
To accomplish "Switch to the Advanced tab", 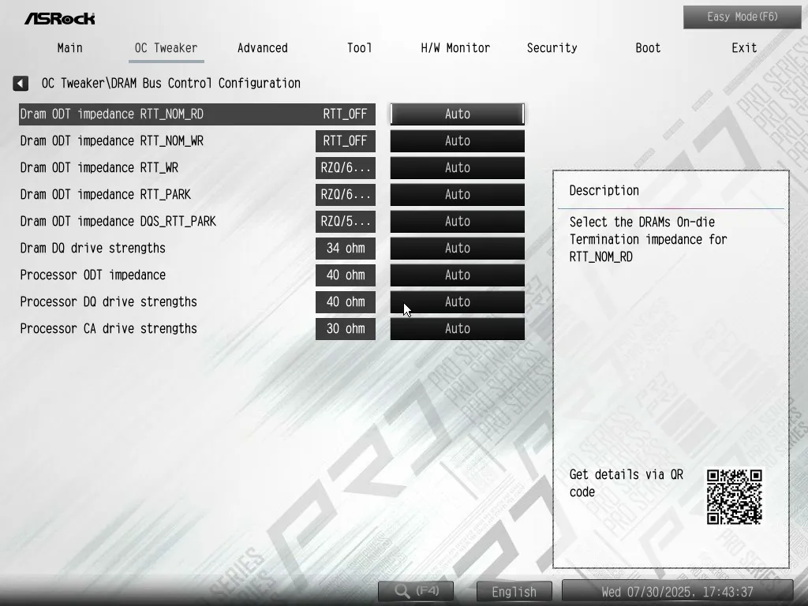I will coord(262,48).
